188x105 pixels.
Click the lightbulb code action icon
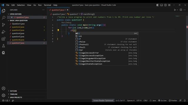click(58, 30)
